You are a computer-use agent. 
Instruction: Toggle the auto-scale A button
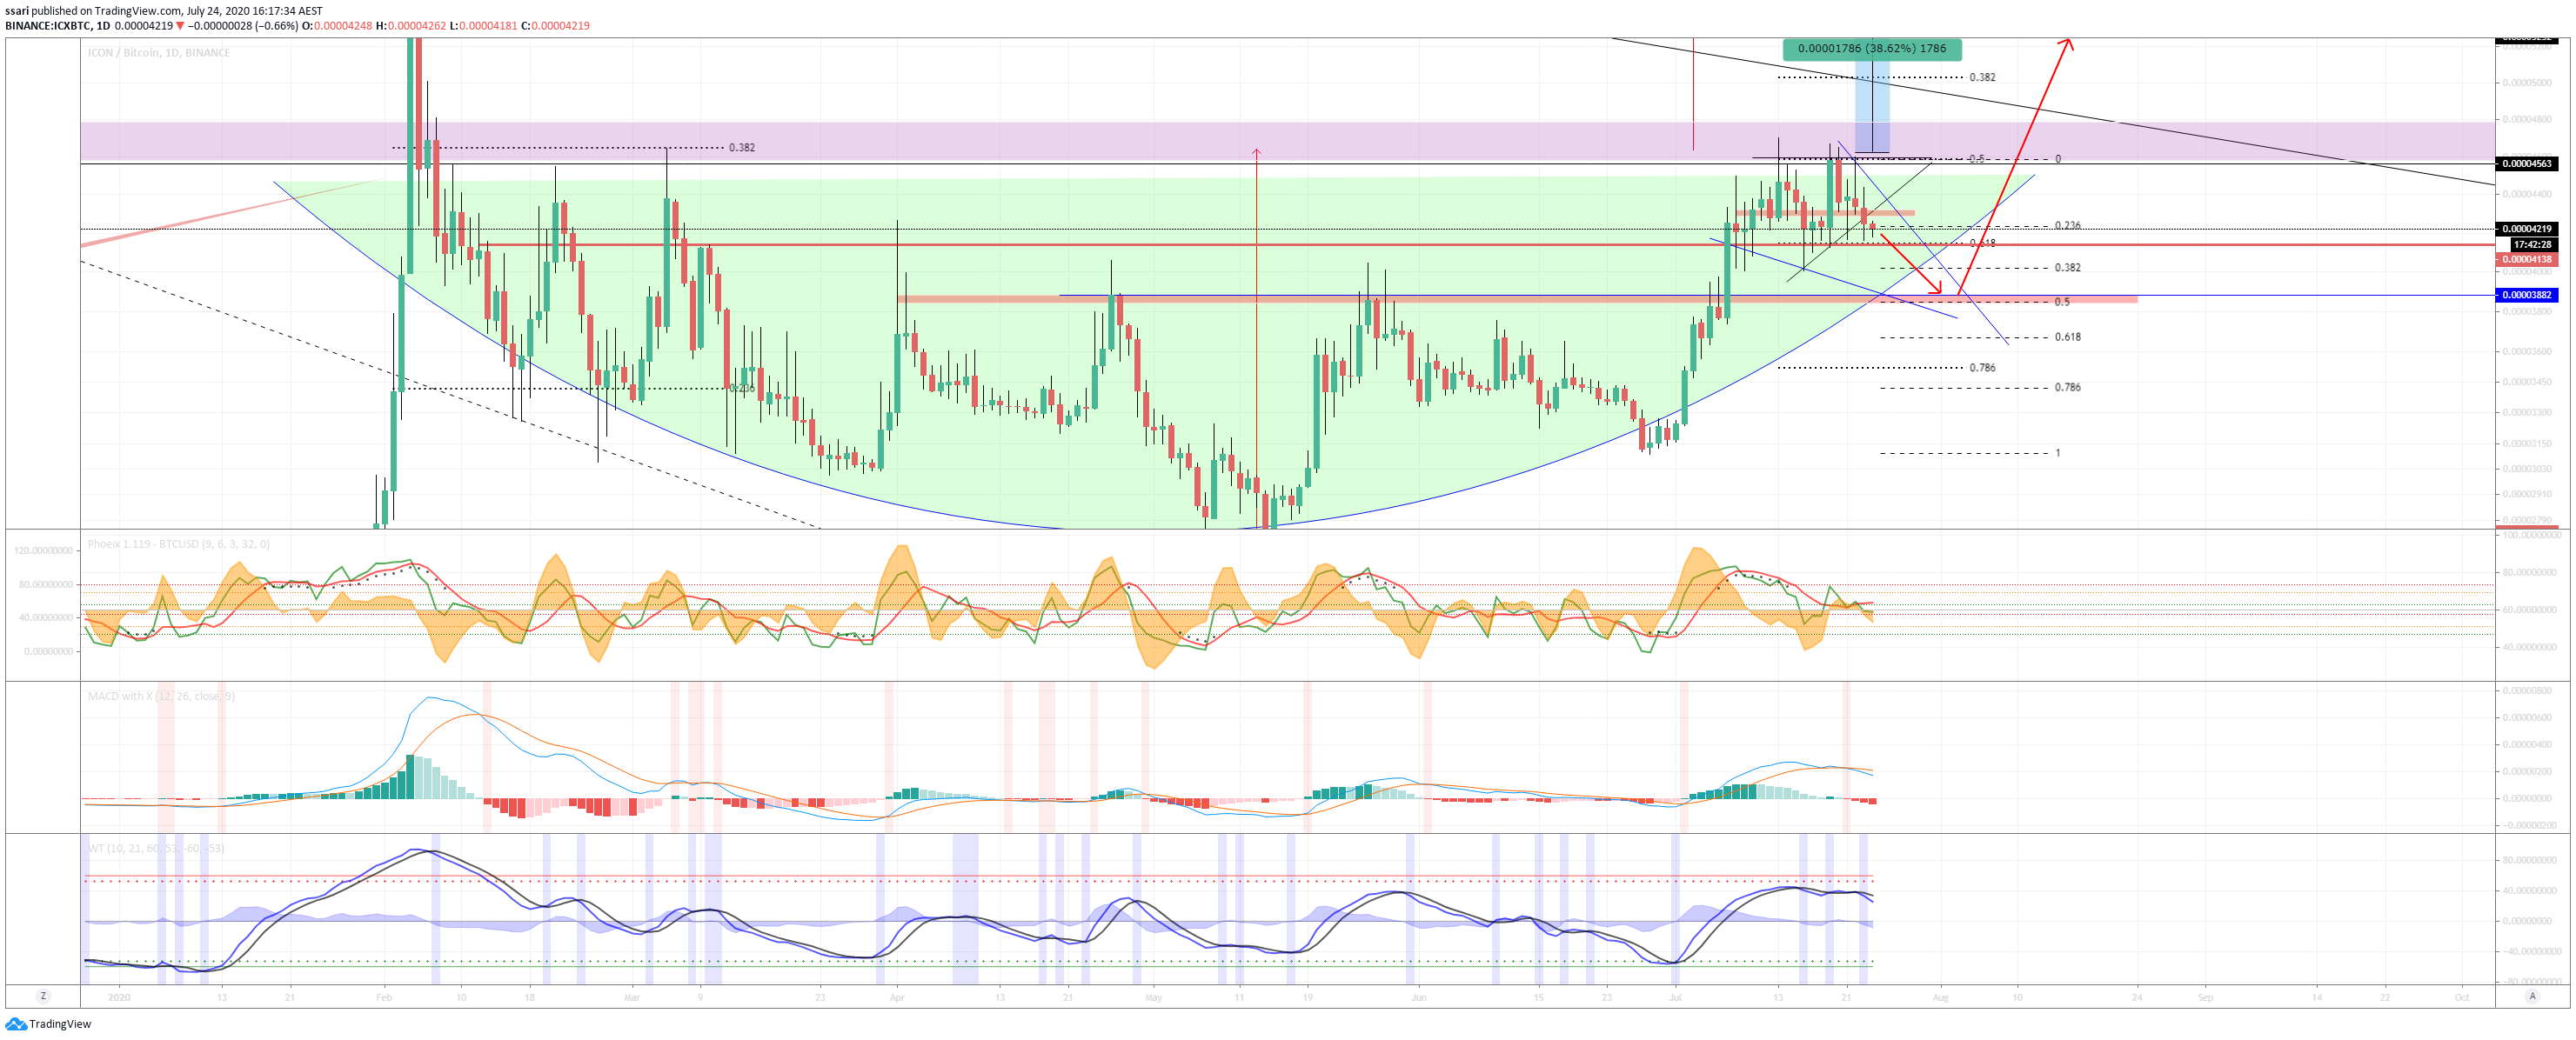(2532, 996)
